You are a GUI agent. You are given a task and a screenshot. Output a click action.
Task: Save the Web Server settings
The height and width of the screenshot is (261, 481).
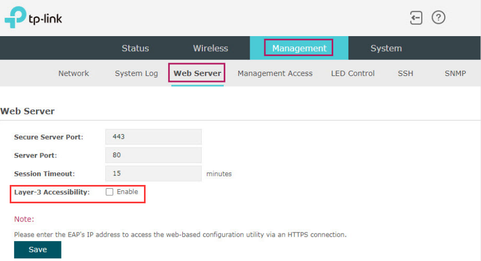[37, 250]
